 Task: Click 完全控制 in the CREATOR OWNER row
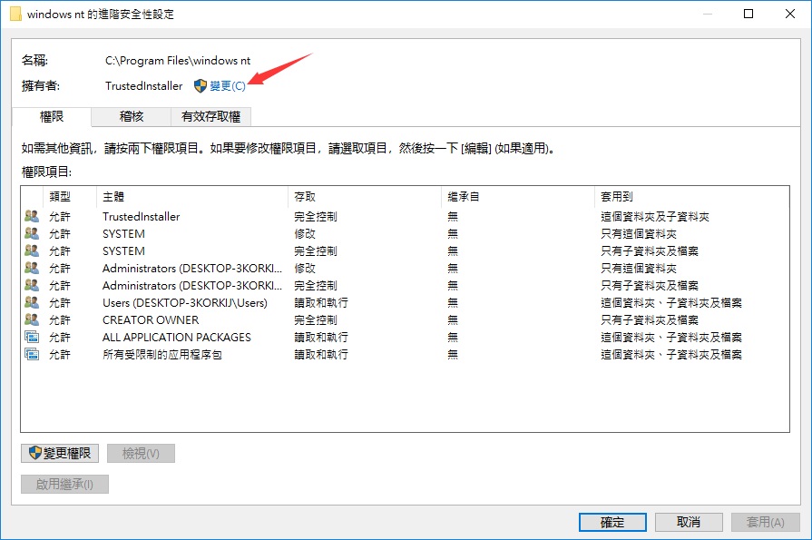coord(316,319)
